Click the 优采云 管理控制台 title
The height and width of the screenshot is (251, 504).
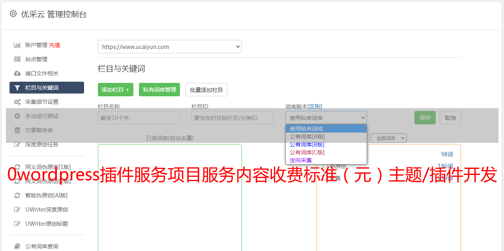(x=54, y=14)
